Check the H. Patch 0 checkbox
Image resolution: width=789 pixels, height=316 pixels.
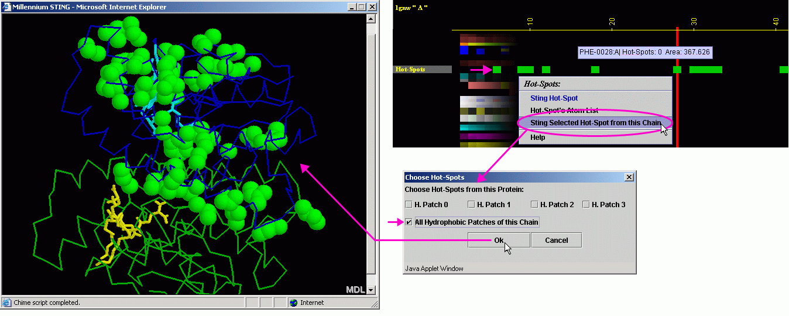point(409,205)
